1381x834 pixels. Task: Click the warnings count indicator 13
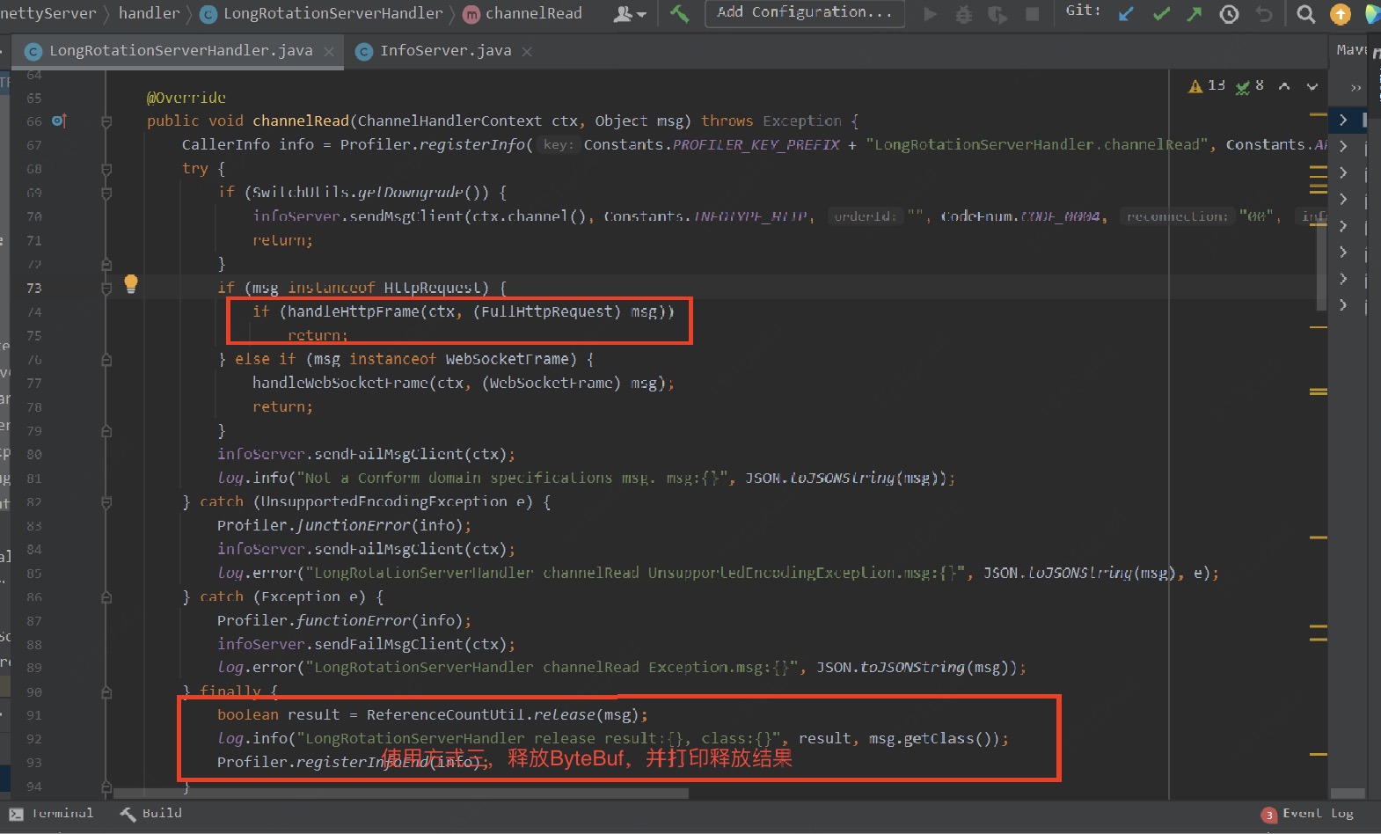point(1207,85)
